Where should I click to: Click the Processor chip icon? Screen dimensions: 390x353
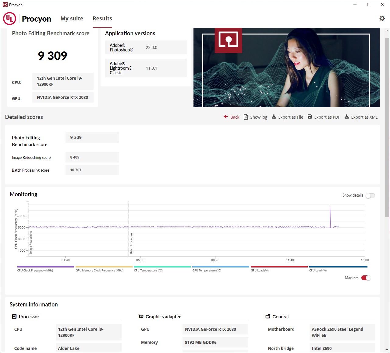[x=14, y=316]
